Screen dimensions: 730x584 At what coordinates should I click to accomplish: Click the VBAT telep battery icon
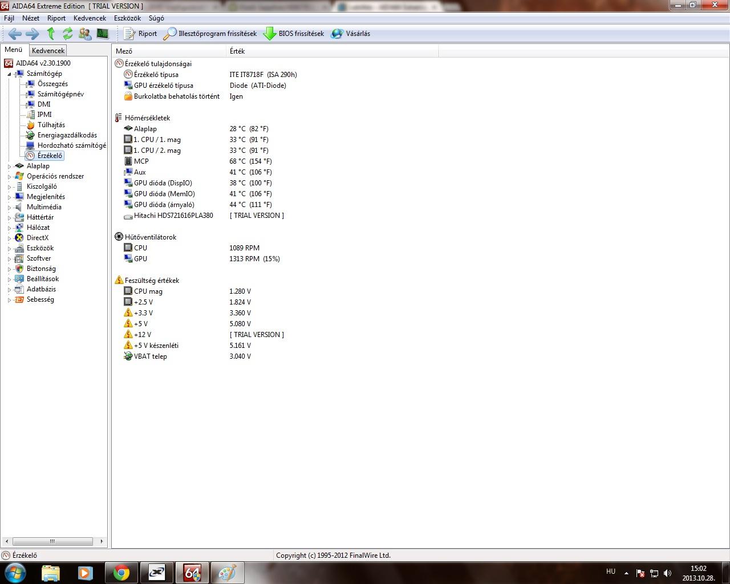coord(128,356)
